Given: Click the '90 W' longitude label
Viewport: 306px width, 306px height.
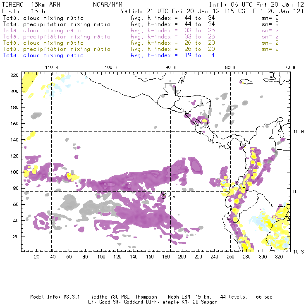Looking at the screenshot, I should pyautogui.click(x=170, y=67).
